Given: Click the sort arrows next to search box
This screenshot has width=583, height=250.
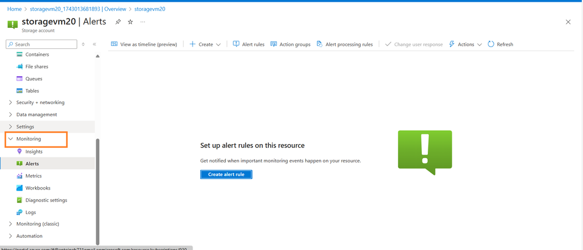Looking at the screenshot, I should tap(83, 44).
